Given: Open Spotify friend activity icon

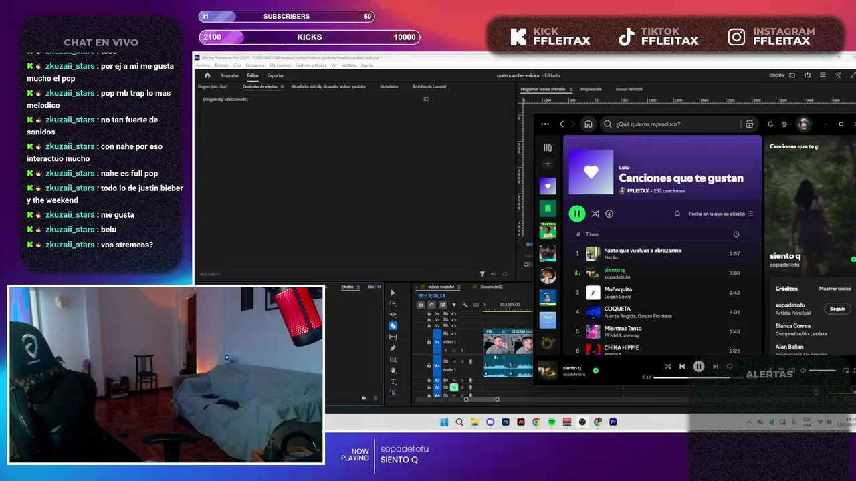Looking at the screenshot, I should (784, 124).
